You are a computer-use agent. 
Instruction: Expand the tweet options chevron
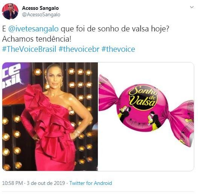pos(192,7)
